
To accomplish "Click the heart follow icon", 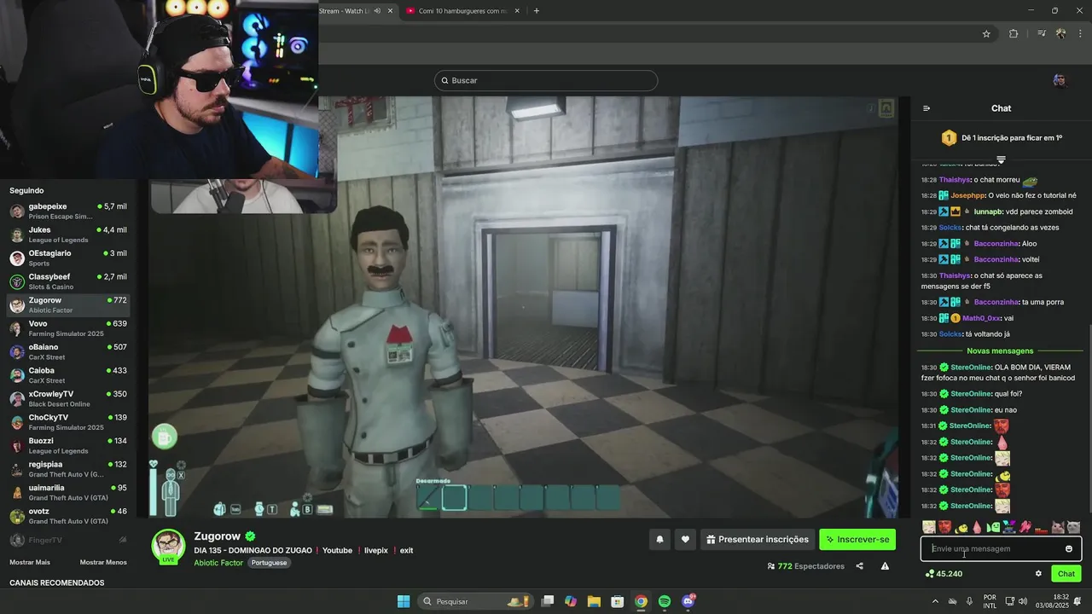I will pyautogui.click(x=685, y=539).
